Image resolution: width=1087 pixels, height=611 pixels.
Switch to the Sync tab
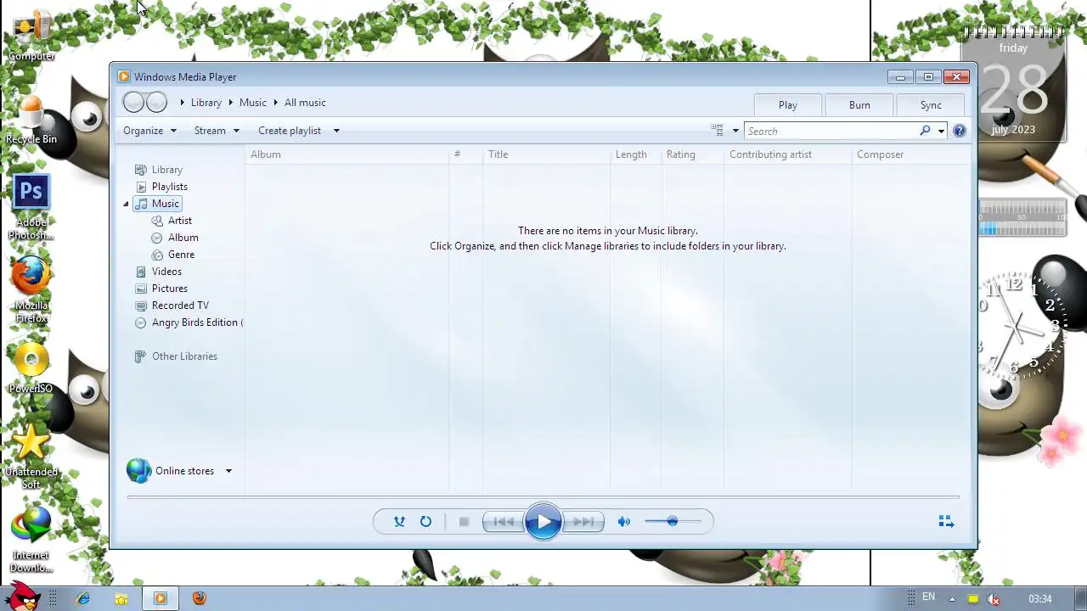tap(931, 105)
